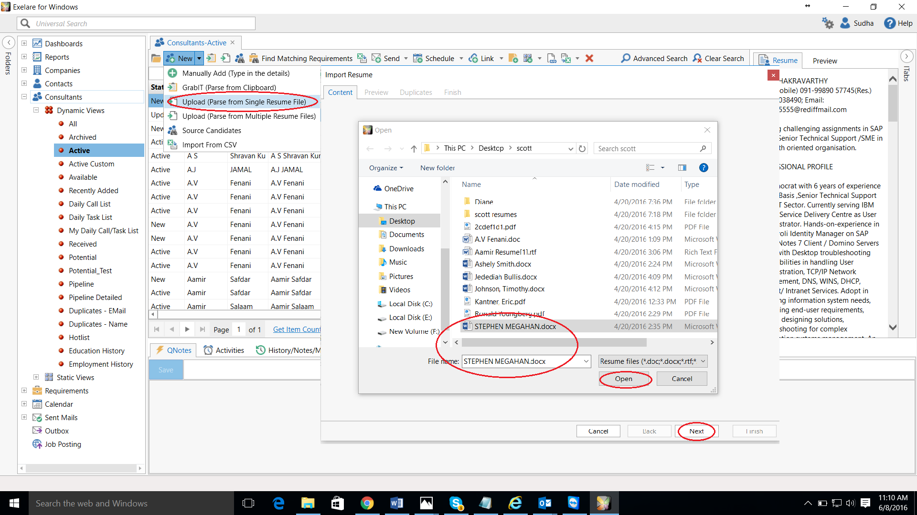Click Open button in file dialog
Image resolution: width=917 pixels, height=515 pixels.
(x=623, y=379)
